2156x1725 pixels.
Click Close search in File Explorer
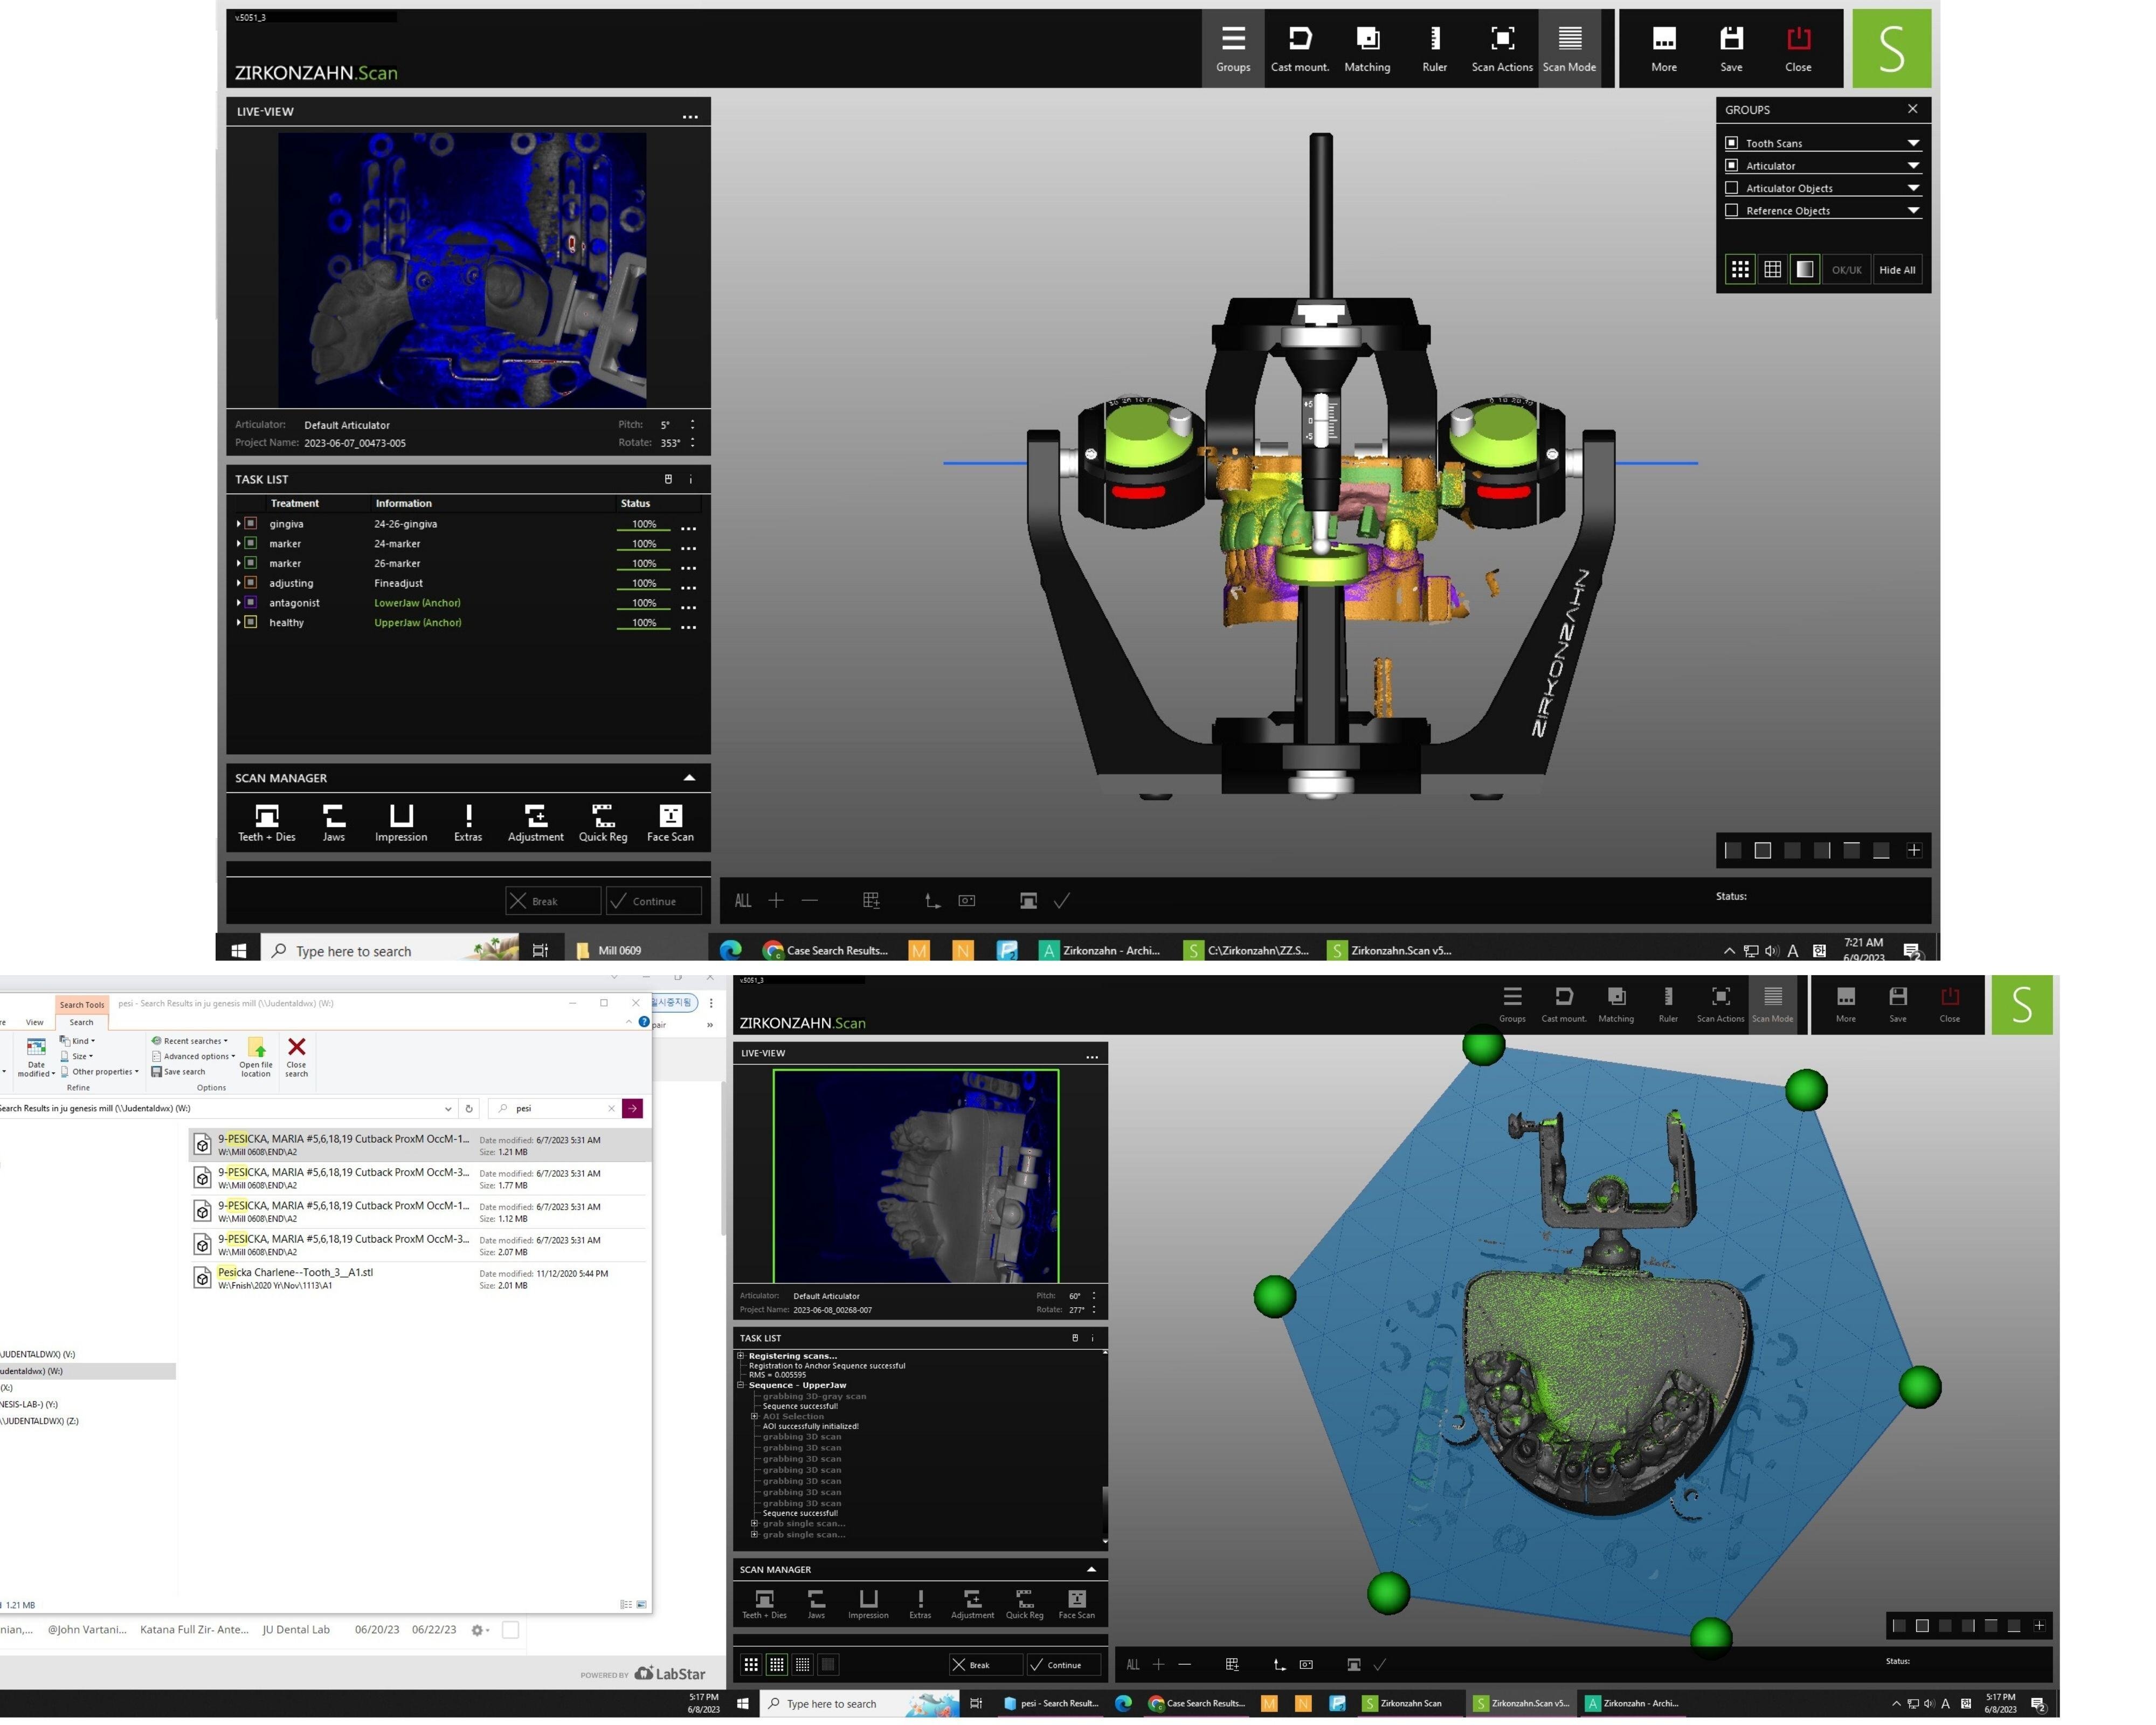[297, 1057]
